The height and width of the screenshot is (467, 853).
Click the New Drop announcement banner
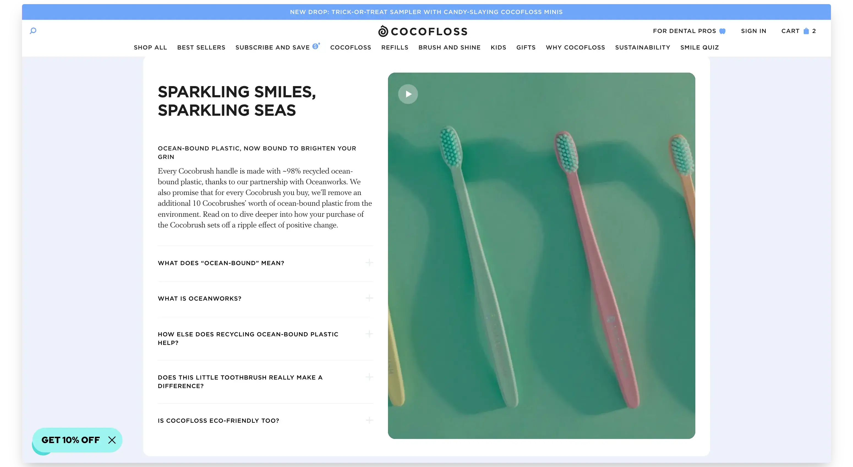point(426,12)
